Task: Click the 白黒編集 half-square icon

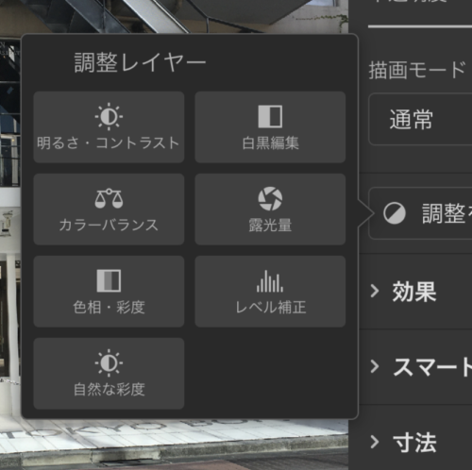Action: [x=270, y=116]
